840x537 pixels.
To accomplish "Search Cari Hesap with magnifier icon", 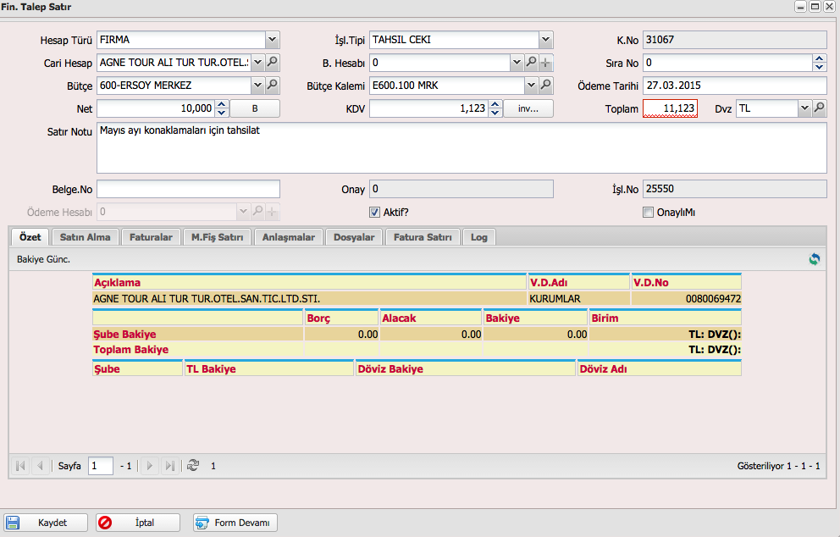I will [272, 62].
